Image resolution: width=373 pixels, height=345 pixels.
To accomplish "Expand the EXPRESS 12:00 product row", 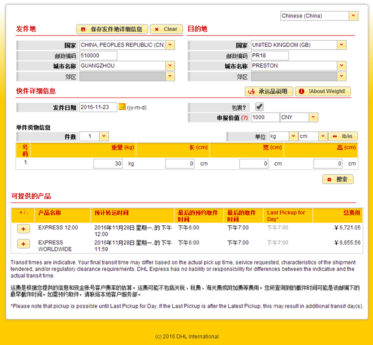I will pyautogui.click(x=23, y=229).
